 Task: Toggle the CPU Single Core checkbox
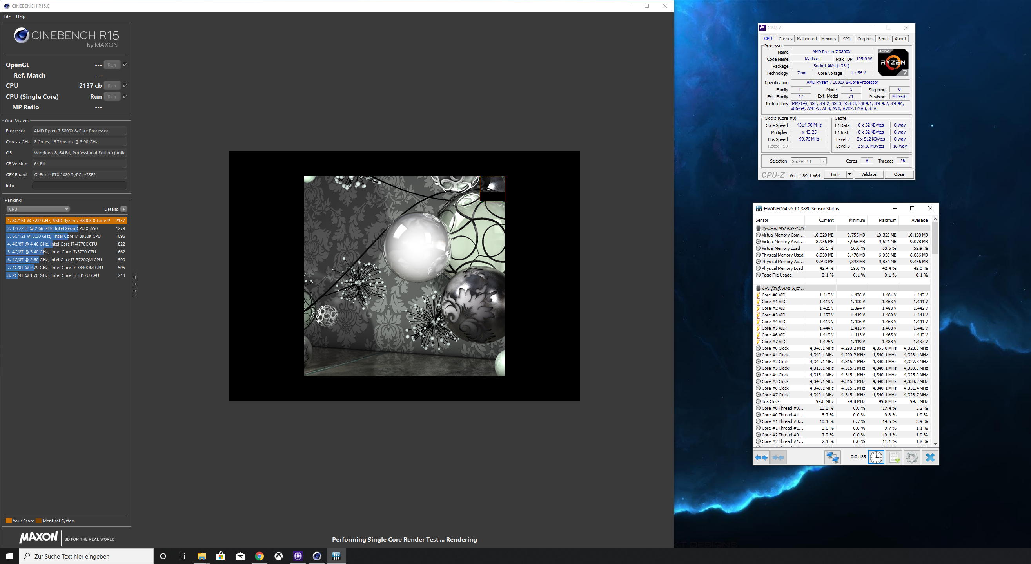click(125, 96)
